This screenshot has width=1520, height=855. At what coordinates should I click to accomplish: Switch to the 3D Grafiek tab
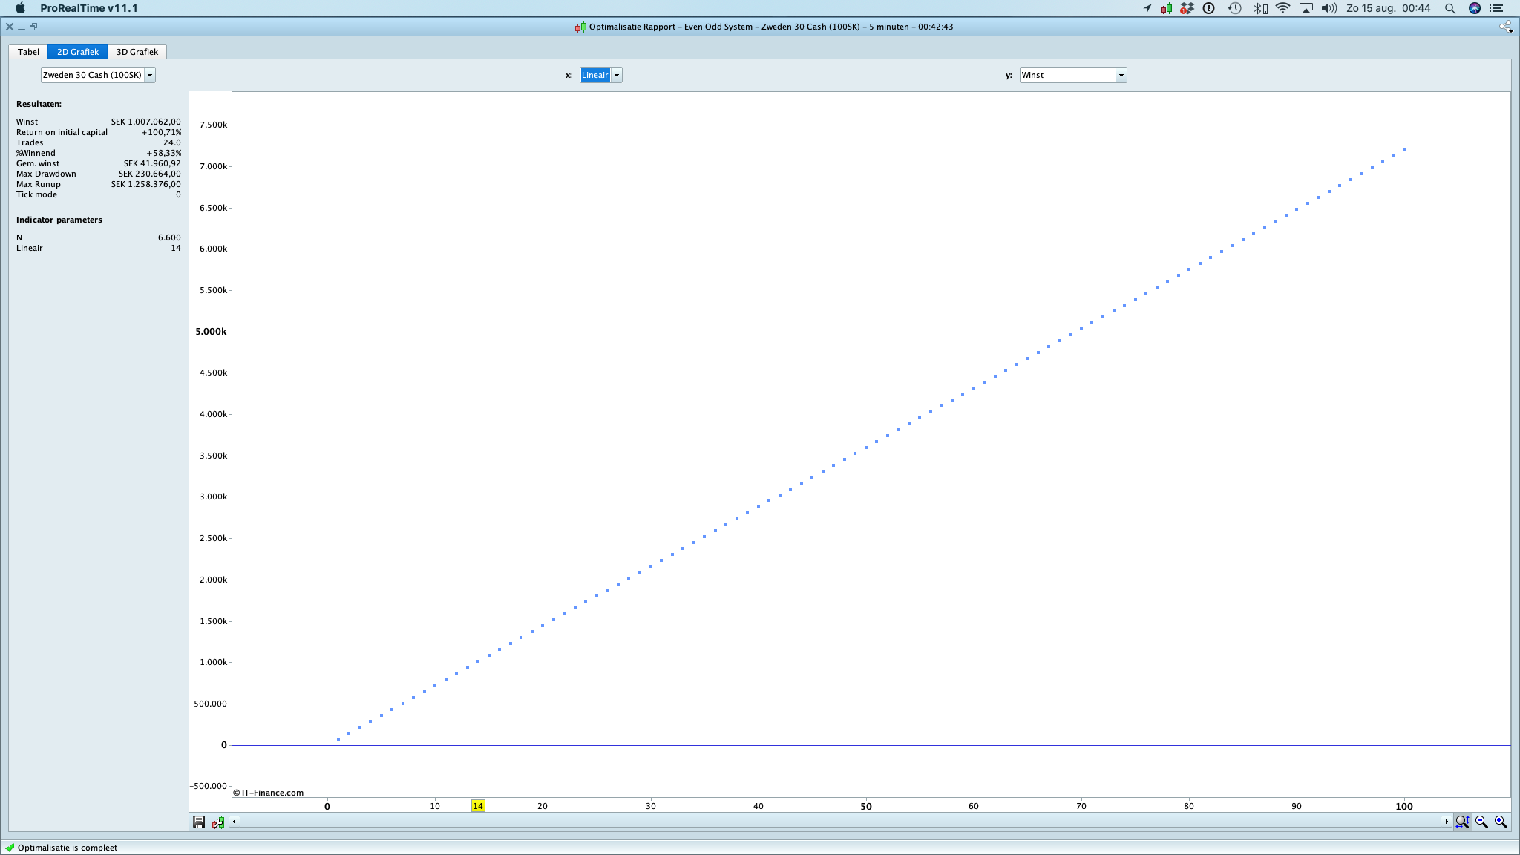pyautogui.click(x=137, y=52)
